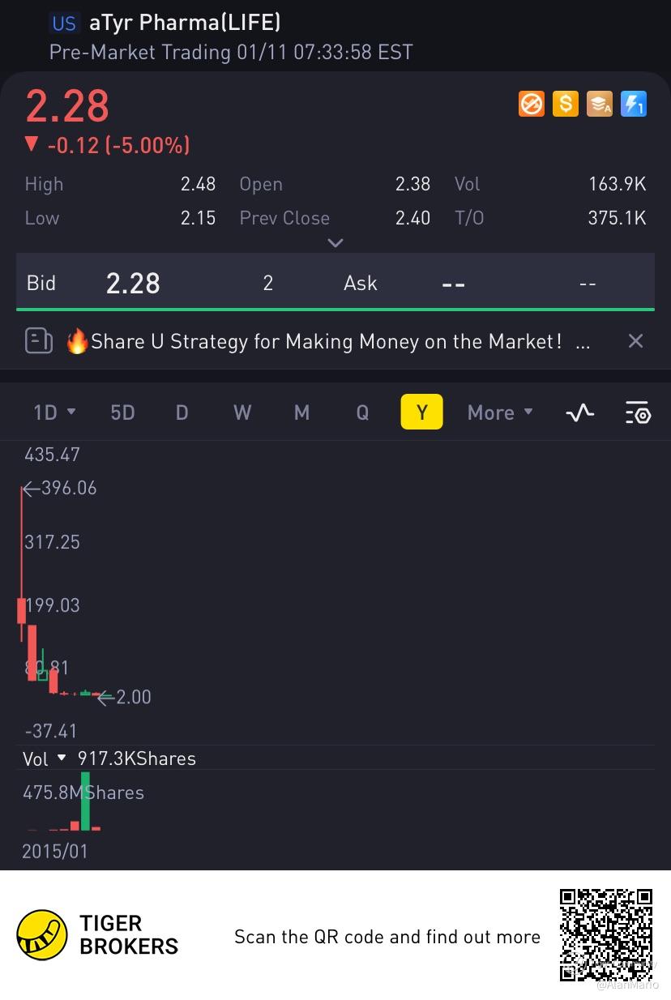Tap the yellow dollar sign badge
This screenshot has width=671, height=1000.
(566, 104)
